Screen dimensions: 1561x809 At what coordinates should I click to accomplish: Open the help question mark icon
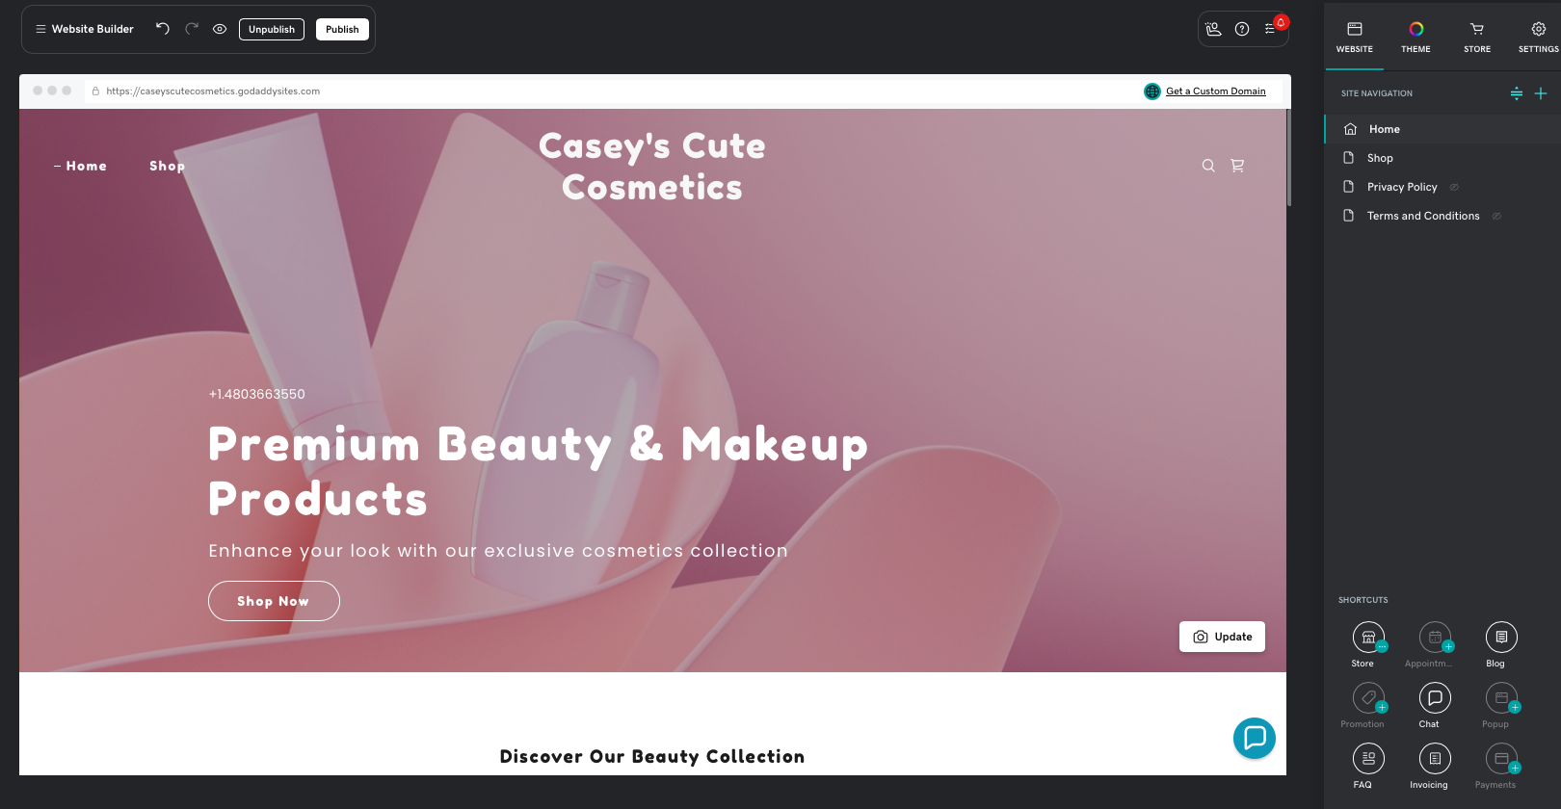pos(1242,29)
